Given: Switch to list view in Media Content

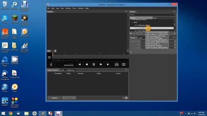Looking at the screenshot, I should coord(126,98).
